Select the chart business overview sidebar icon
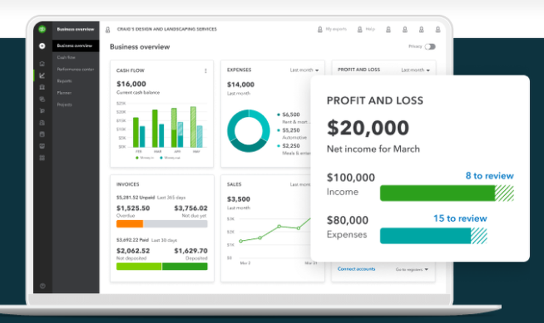The width and height of the screenshot is (544, 323). (42, 75)
